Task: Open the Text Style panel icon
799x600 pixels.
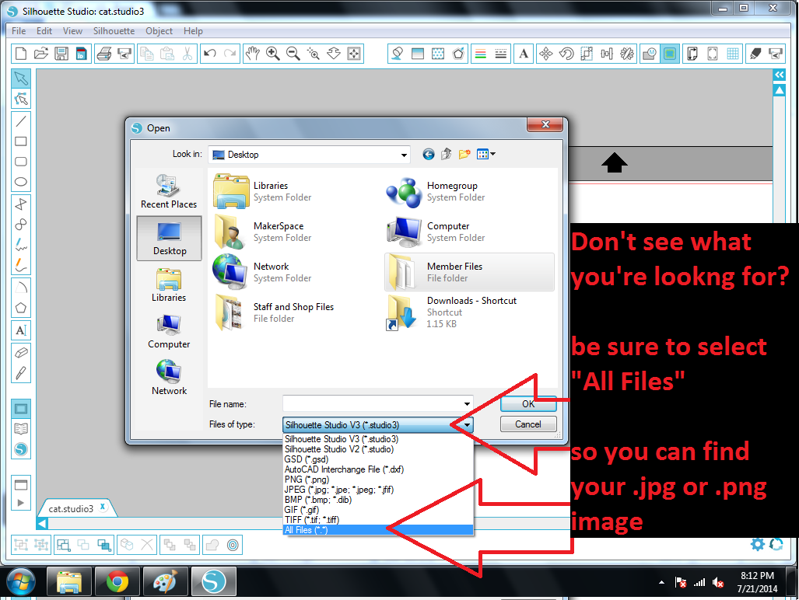Action: tap(524, 54)
